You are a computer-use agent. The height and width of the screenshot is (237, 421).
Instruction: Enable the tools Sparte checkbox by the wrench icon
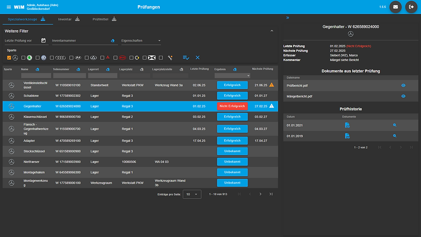pos(161,58)
